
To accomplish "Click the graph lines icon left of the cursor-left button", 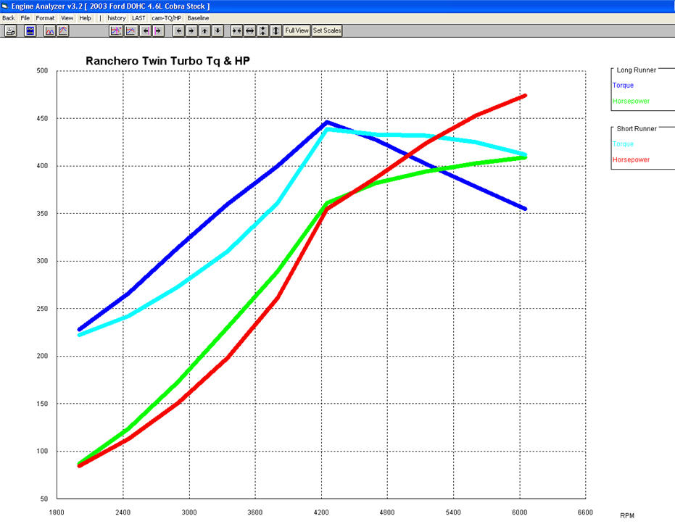I will [131, 31].
